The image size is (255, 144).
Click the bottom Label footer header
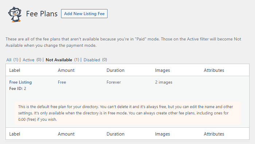(15, 134)
